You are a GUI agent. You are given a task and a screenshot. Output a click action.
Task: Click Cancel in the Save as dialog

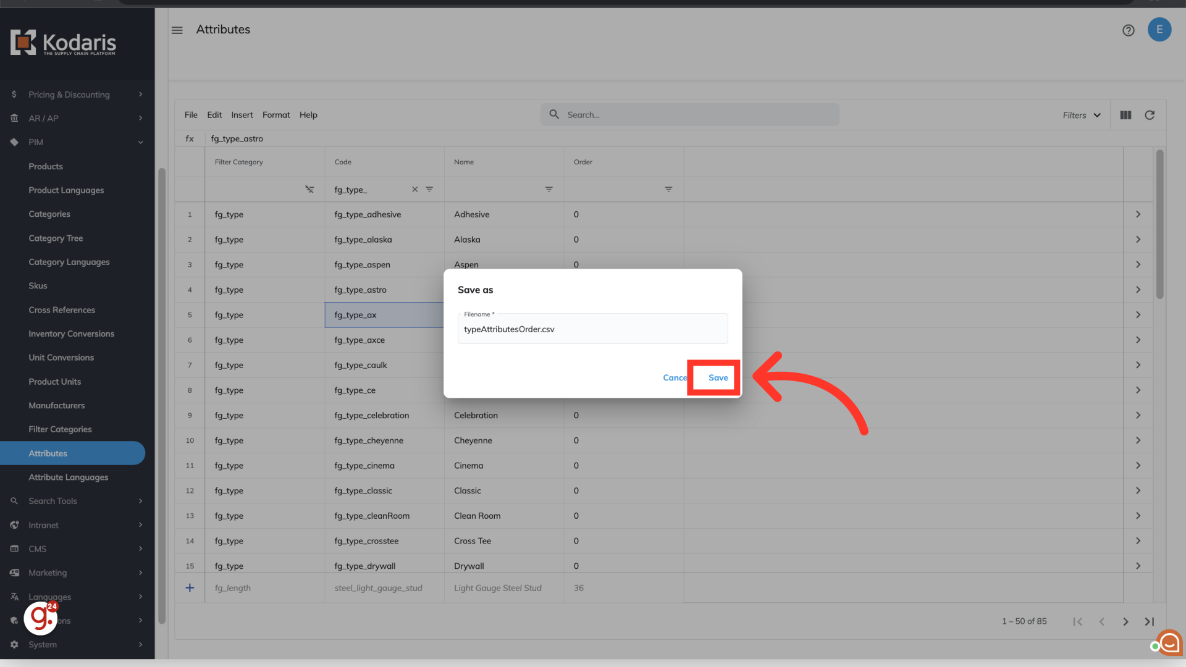click(x=674, y=377)
